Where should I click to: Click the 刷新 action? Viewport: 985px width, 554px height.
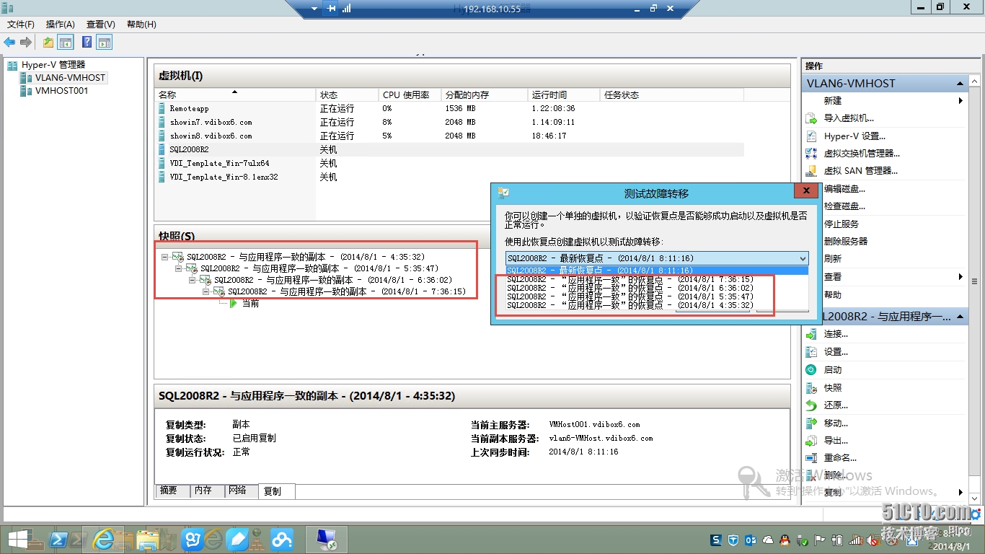point(833,259)
